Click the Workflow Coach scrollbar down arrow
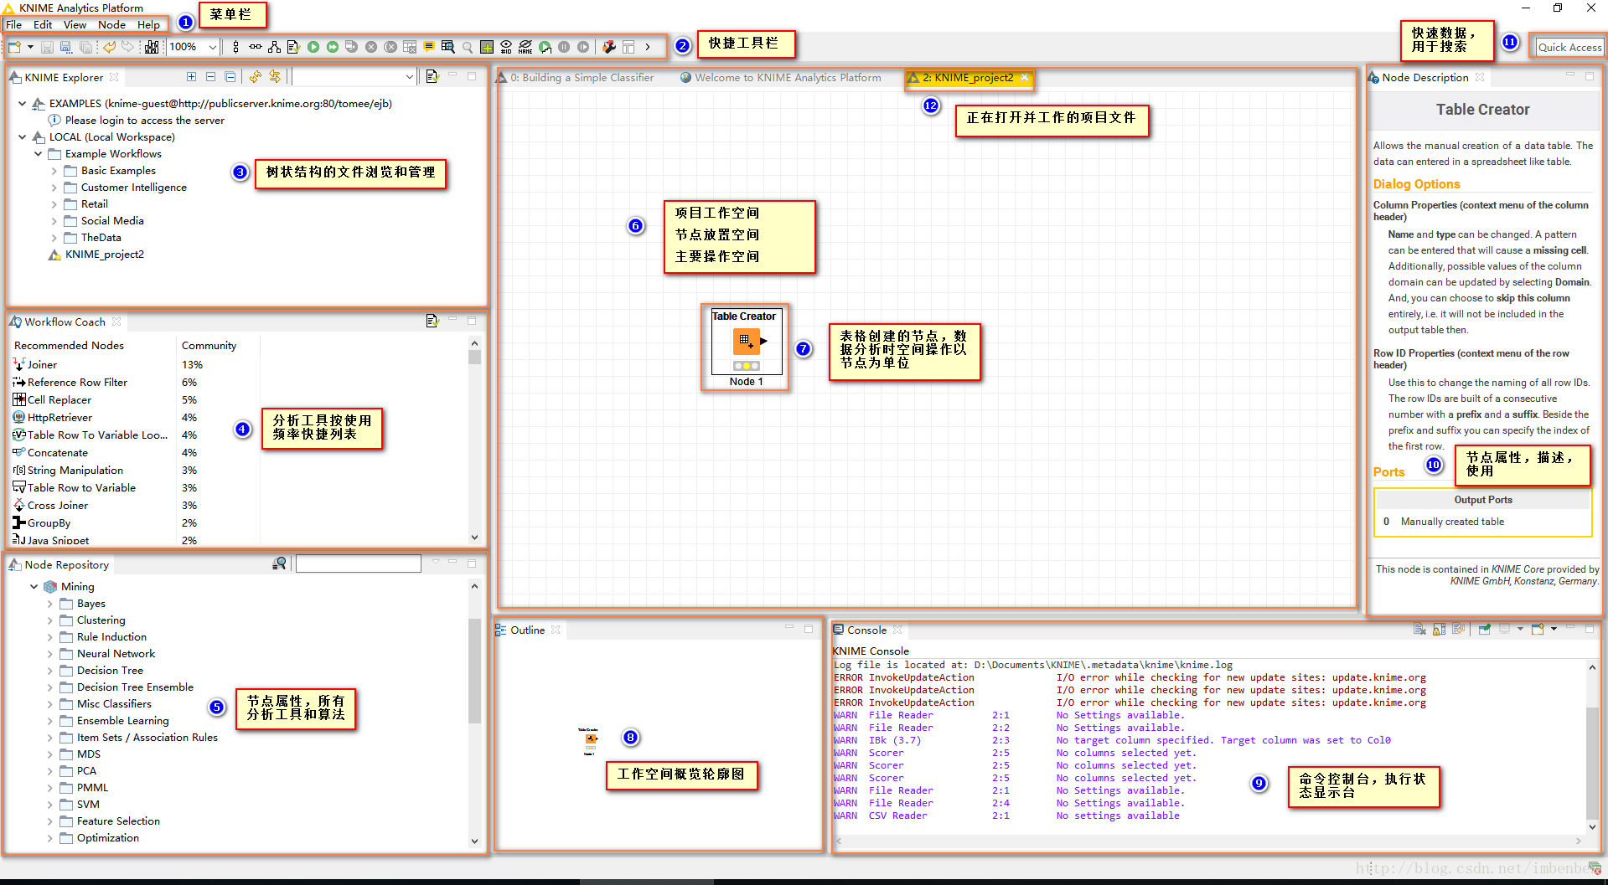This screenshot has height=885, width=1608. (x=474, y=538)
